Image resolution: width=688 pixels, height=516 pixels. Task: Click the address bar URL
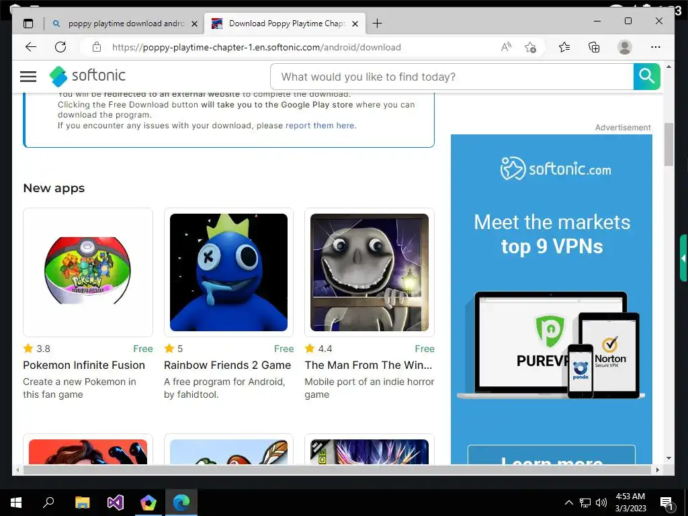point(256,47)
